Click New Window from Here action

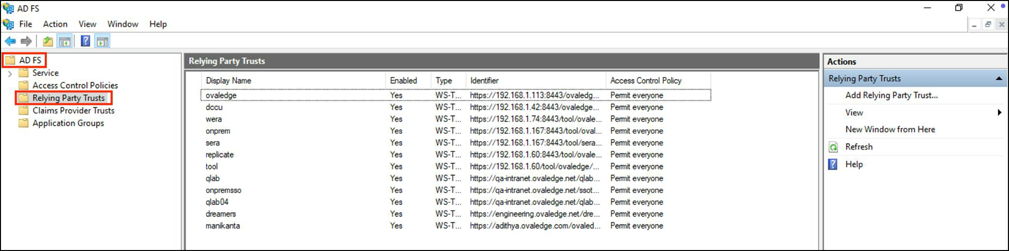point(890,129)
